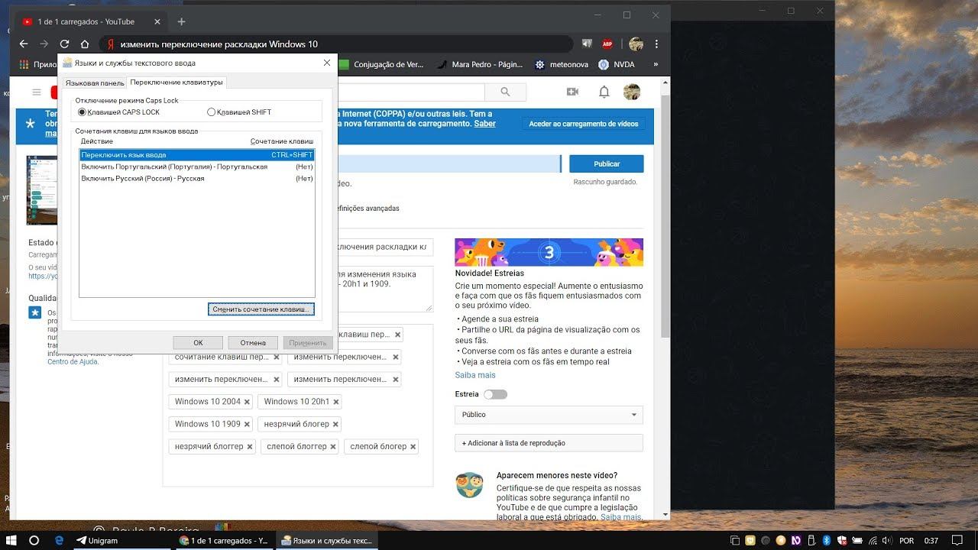Click the Cortana circle on the taskbar
Image resolution: width=978 pixels, height=550 pixels.
(34, 540)
